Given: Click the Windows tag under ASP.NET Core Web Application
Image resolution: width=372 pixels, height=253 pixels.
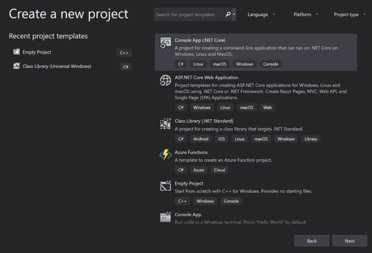Looking at the screenshot, I should click(x=202, y=108).
